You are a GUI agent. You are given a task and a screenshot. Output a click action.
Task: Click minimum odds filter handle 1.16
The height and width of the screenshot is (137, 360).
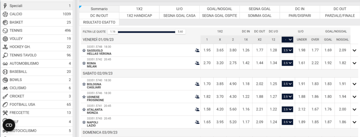[x=113, y=32]
